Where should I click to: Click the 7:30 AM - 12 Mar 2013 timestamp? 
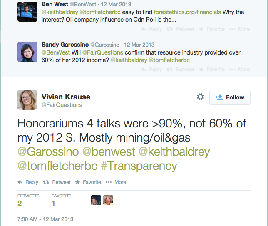(x=45, y=219)
